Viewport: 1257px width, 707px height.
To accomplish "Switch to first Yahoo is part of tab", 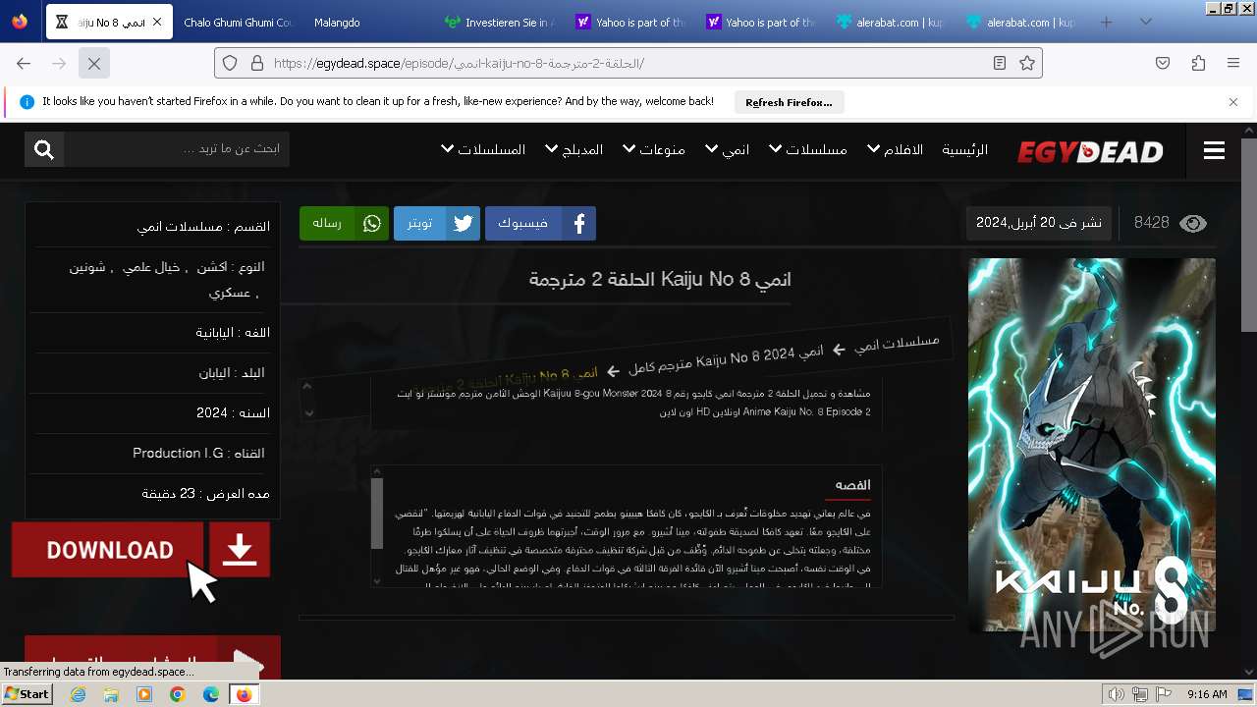I will 629,22.
